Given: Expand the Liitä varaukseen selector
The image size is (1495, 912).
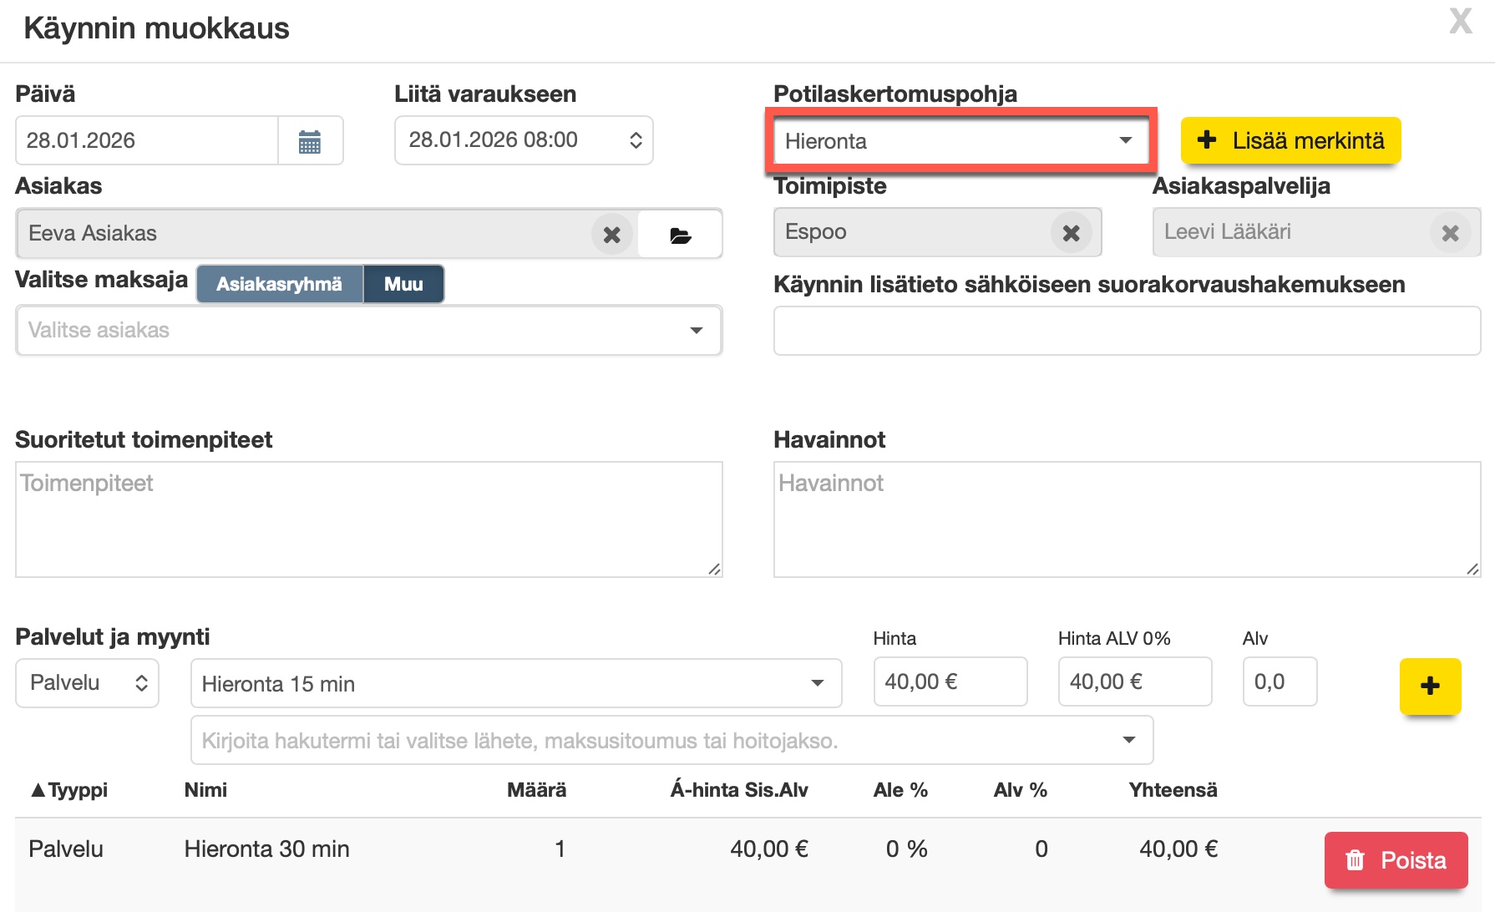Looking at the screenshot, I should coord(523,140).
